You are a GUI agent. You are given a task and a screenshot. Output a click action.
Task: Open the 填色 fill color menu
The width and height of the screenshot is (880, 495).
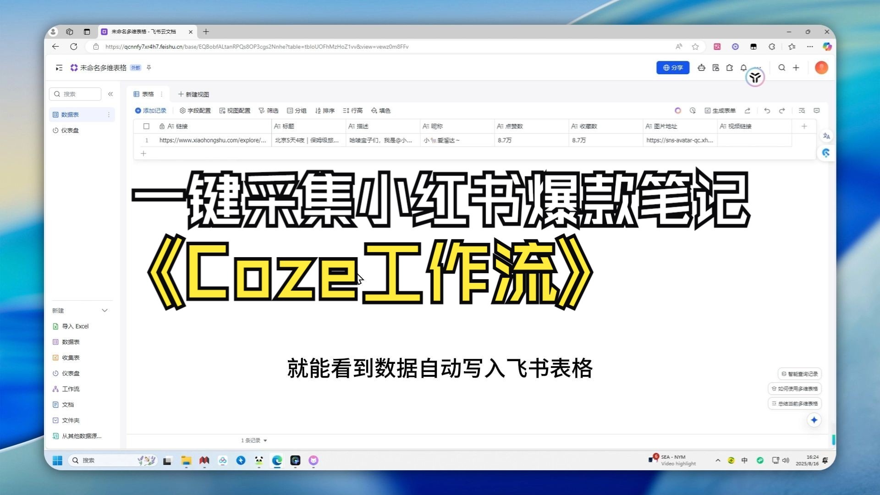pyautogui.click(x=381, y=110)
